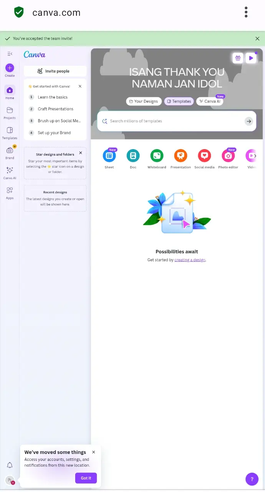Screen dimensions: 265x492
Task: Tap the canva.com address bar
Action: (56, 13)
